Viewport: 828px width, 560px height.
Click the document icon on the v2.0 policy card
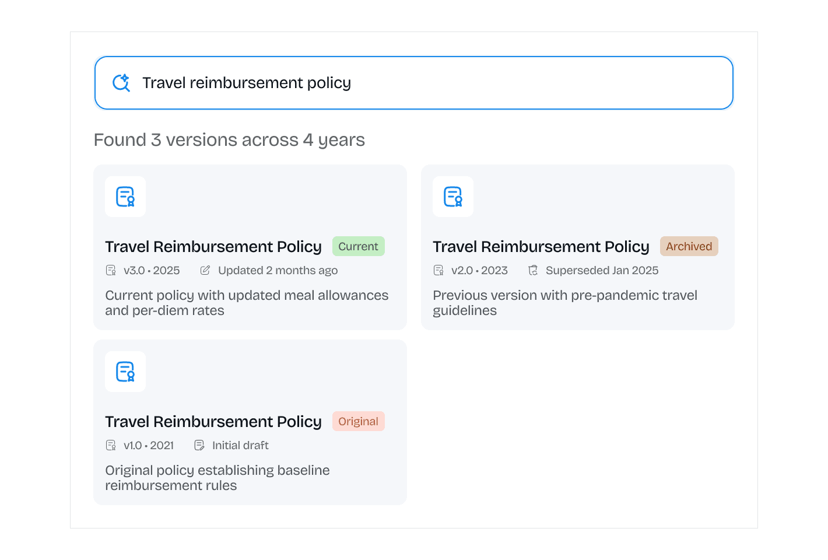tap(453, 197)
